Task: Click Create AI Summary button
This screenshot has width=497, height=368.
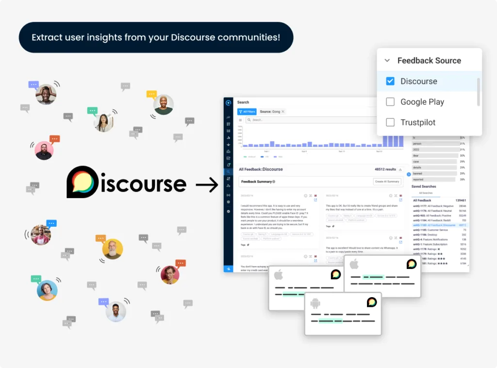Action: (387, 182)
